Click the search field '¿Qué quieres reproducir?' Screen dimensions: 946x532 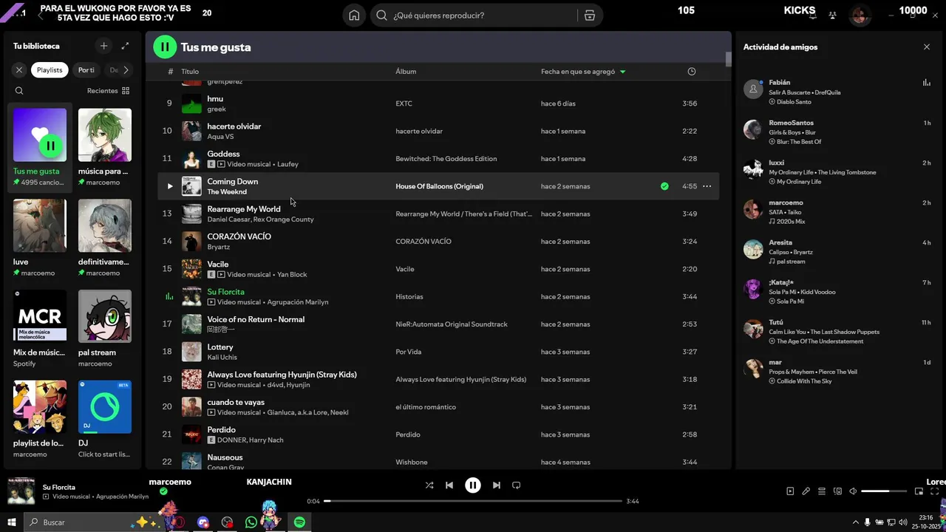473,16
